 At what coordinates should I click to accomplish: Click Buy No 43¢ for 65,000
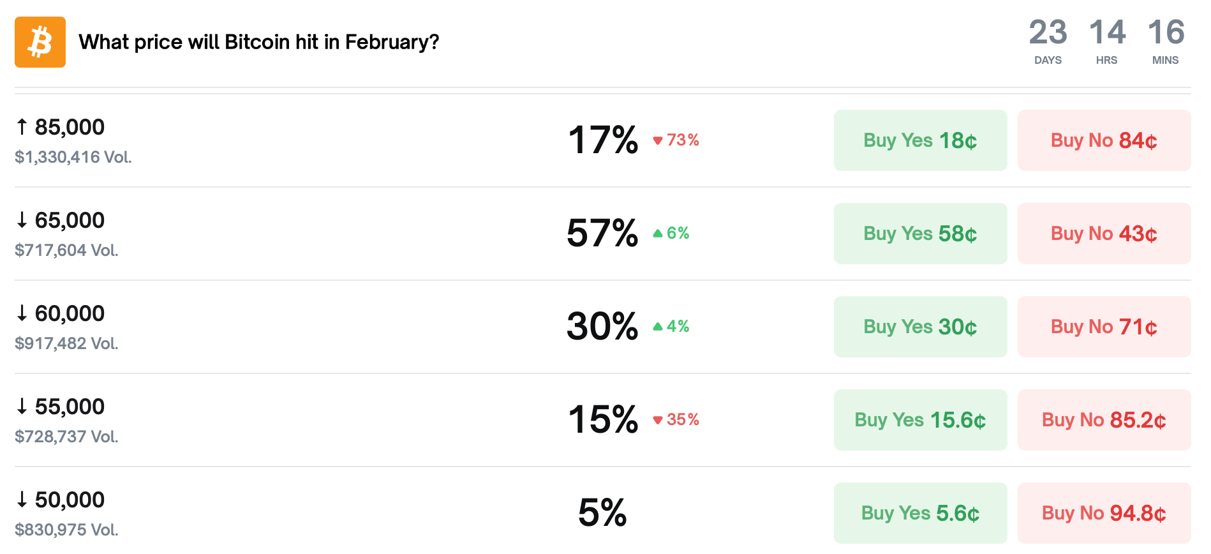click(x=1104, y=234)
